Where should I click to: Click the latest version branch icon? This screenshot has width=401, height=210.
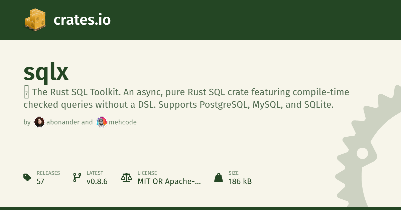point(77,177)
